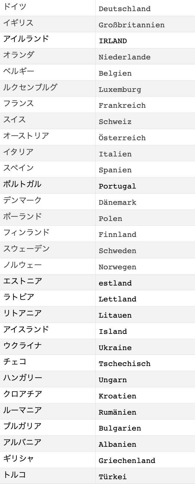Select the Tschechisch cell

(x=124, y=364)
